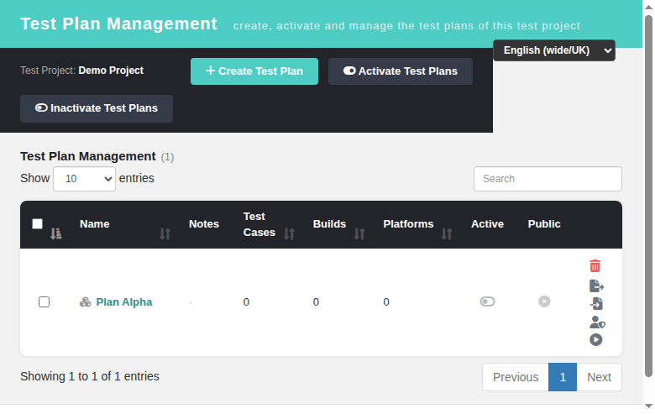Screen dimensions: 655x414
Task: Click the vertical scrollbar thumb
Action: point(648,197)
